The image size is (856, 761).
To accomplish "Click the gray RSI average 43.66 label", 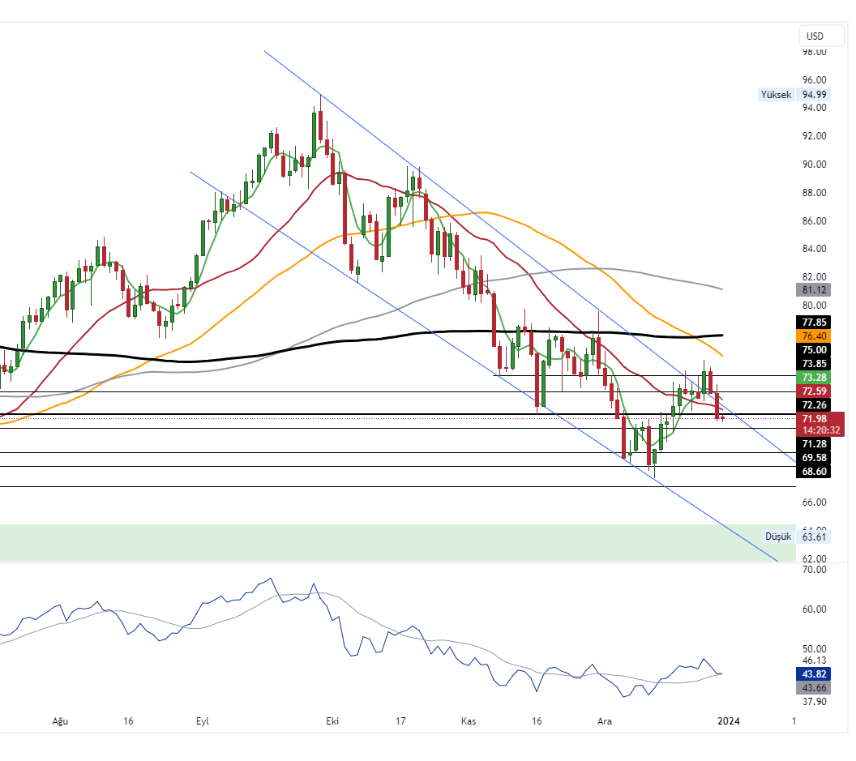I will (814, 687).
